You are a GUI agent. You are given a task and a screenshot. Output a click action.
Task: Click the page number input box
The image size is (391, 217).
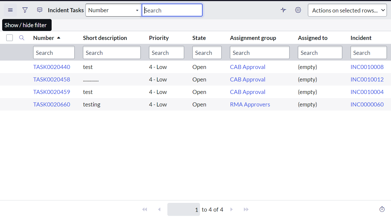tap(183, 209)
